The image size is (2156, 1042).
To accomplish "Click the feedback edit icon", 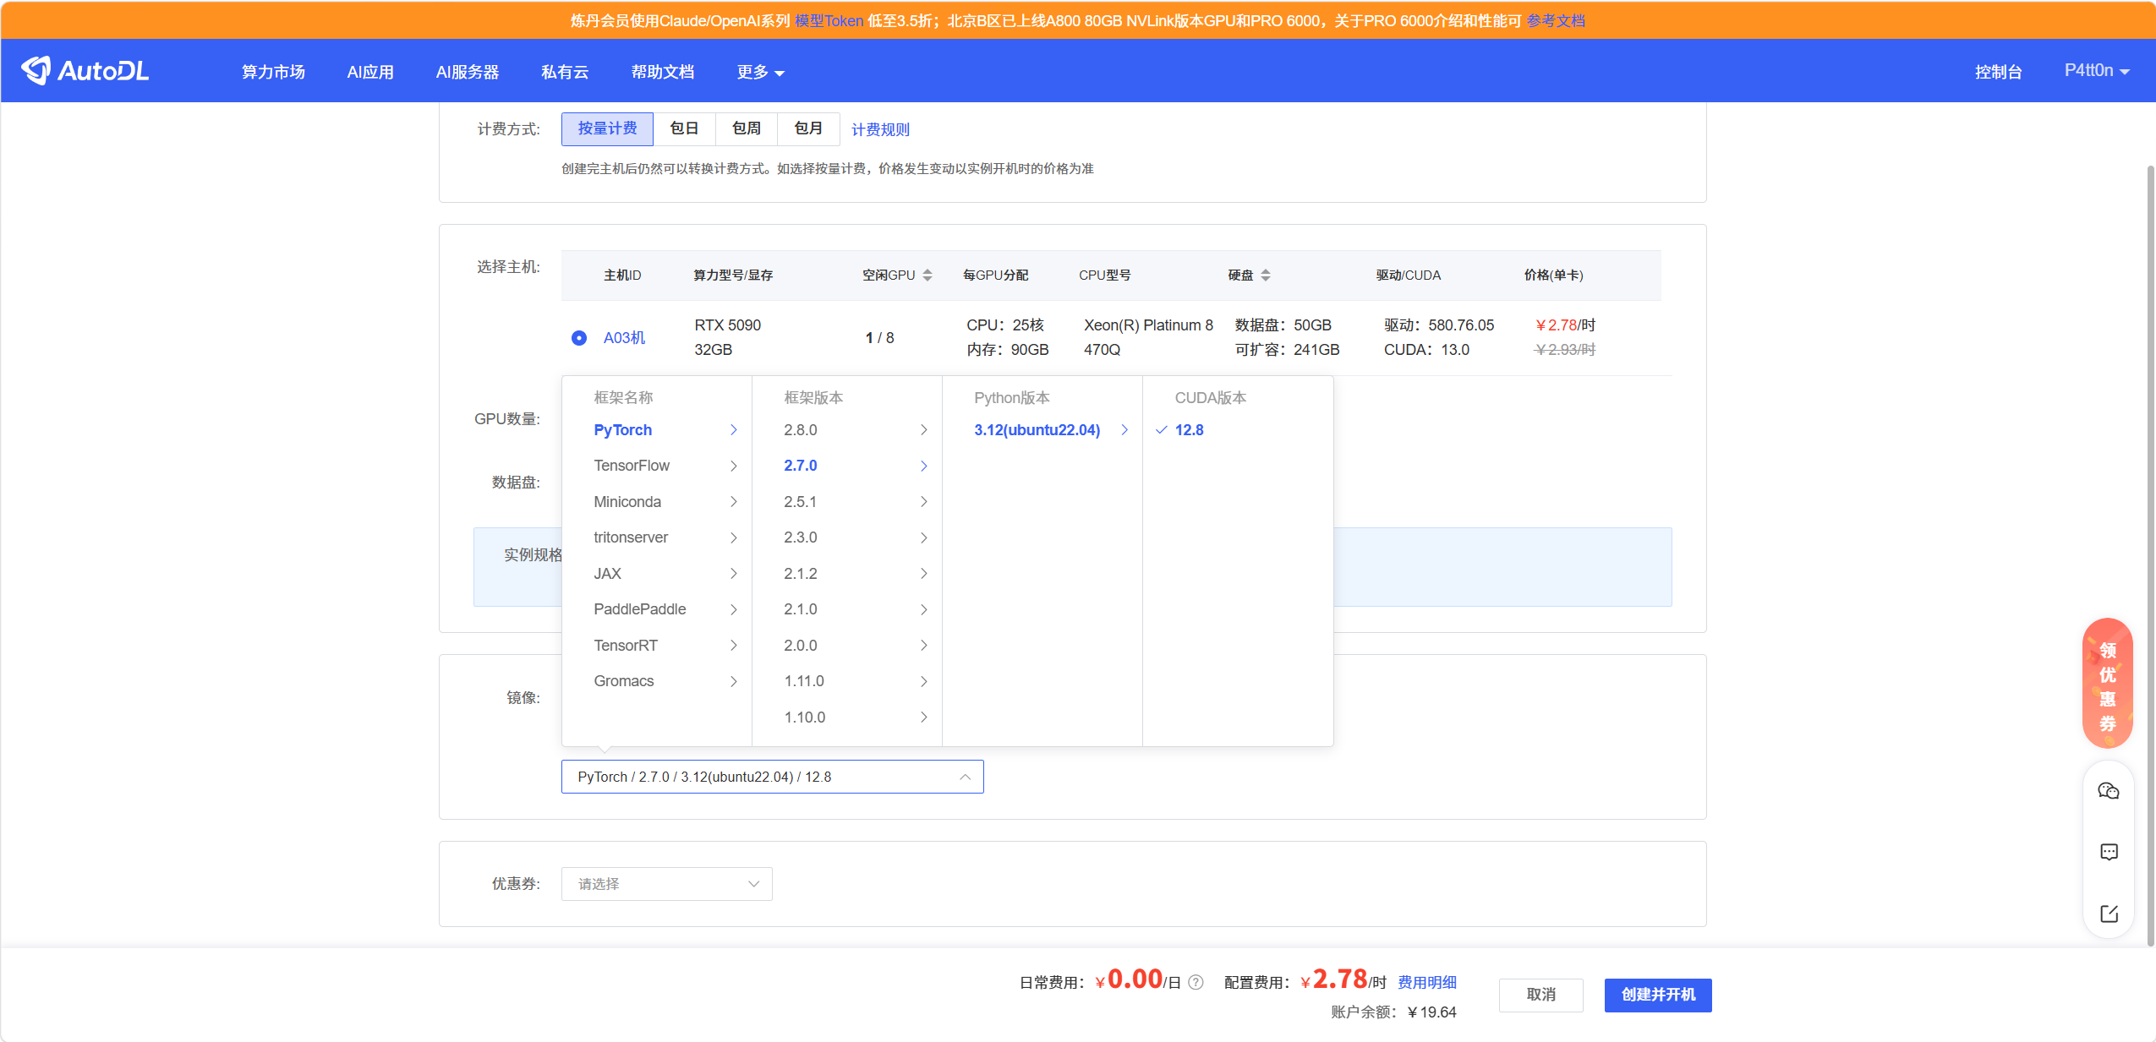I will click(2109, 914).
